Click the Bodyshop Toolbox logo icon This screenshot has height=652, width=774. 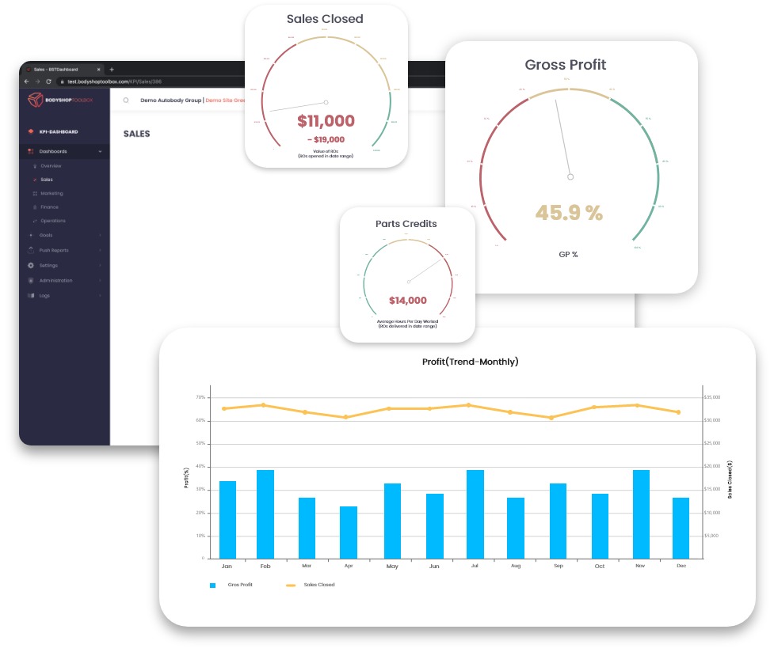pyautogui.click(x=37, y=100)
